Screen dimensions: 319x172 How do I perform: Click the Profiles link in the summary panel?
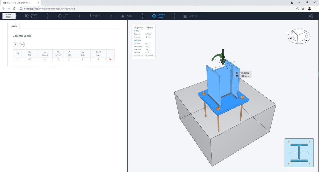click(x=136, y=31)
